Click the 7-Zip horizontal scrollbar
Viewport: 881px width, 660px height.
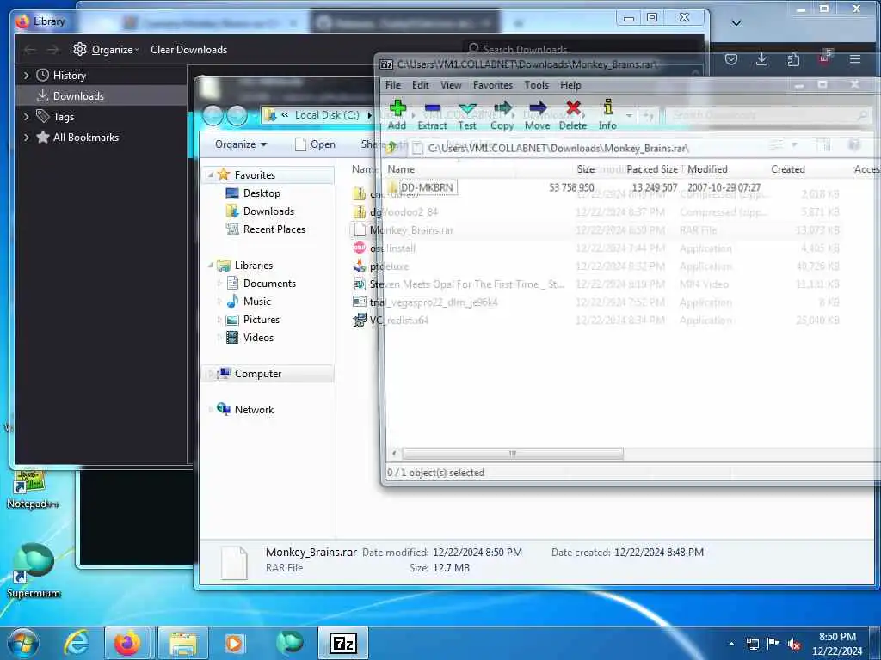(x=513, y=454)
